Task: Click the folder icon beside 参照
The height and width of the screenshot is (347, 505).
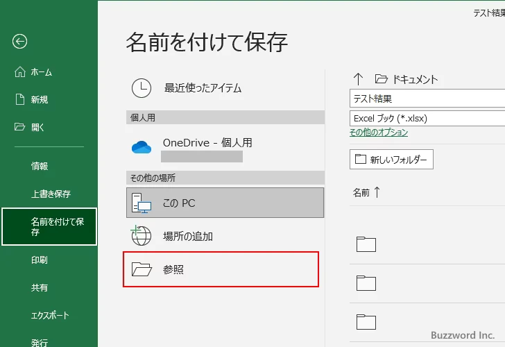Action: coord(142,269)
